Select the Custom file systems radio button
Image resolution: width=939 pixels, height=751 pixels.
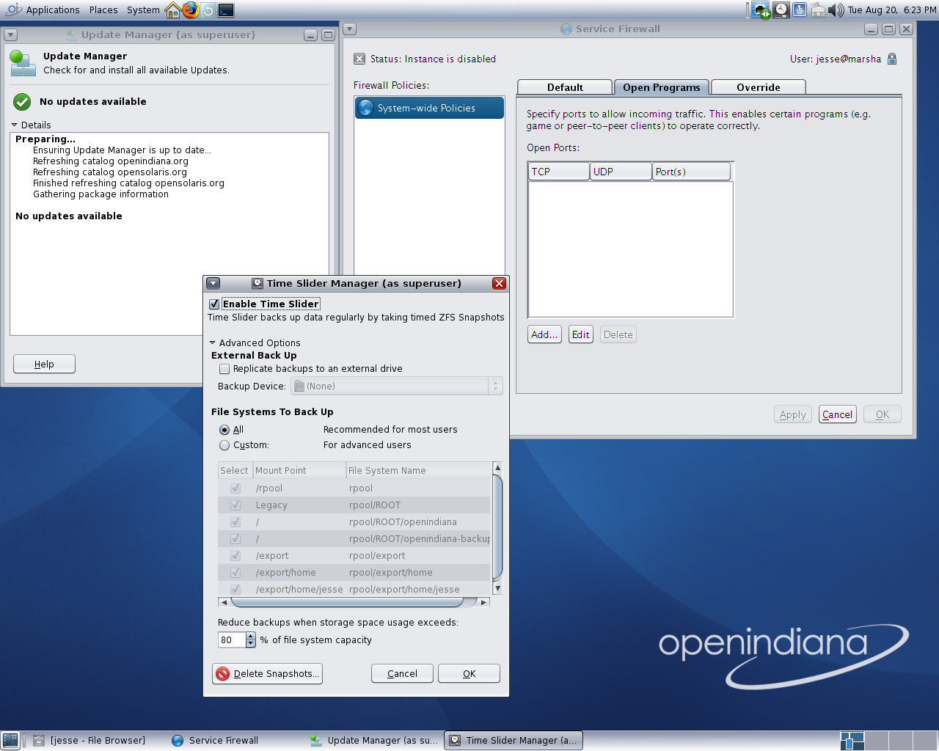click(224, 445)
